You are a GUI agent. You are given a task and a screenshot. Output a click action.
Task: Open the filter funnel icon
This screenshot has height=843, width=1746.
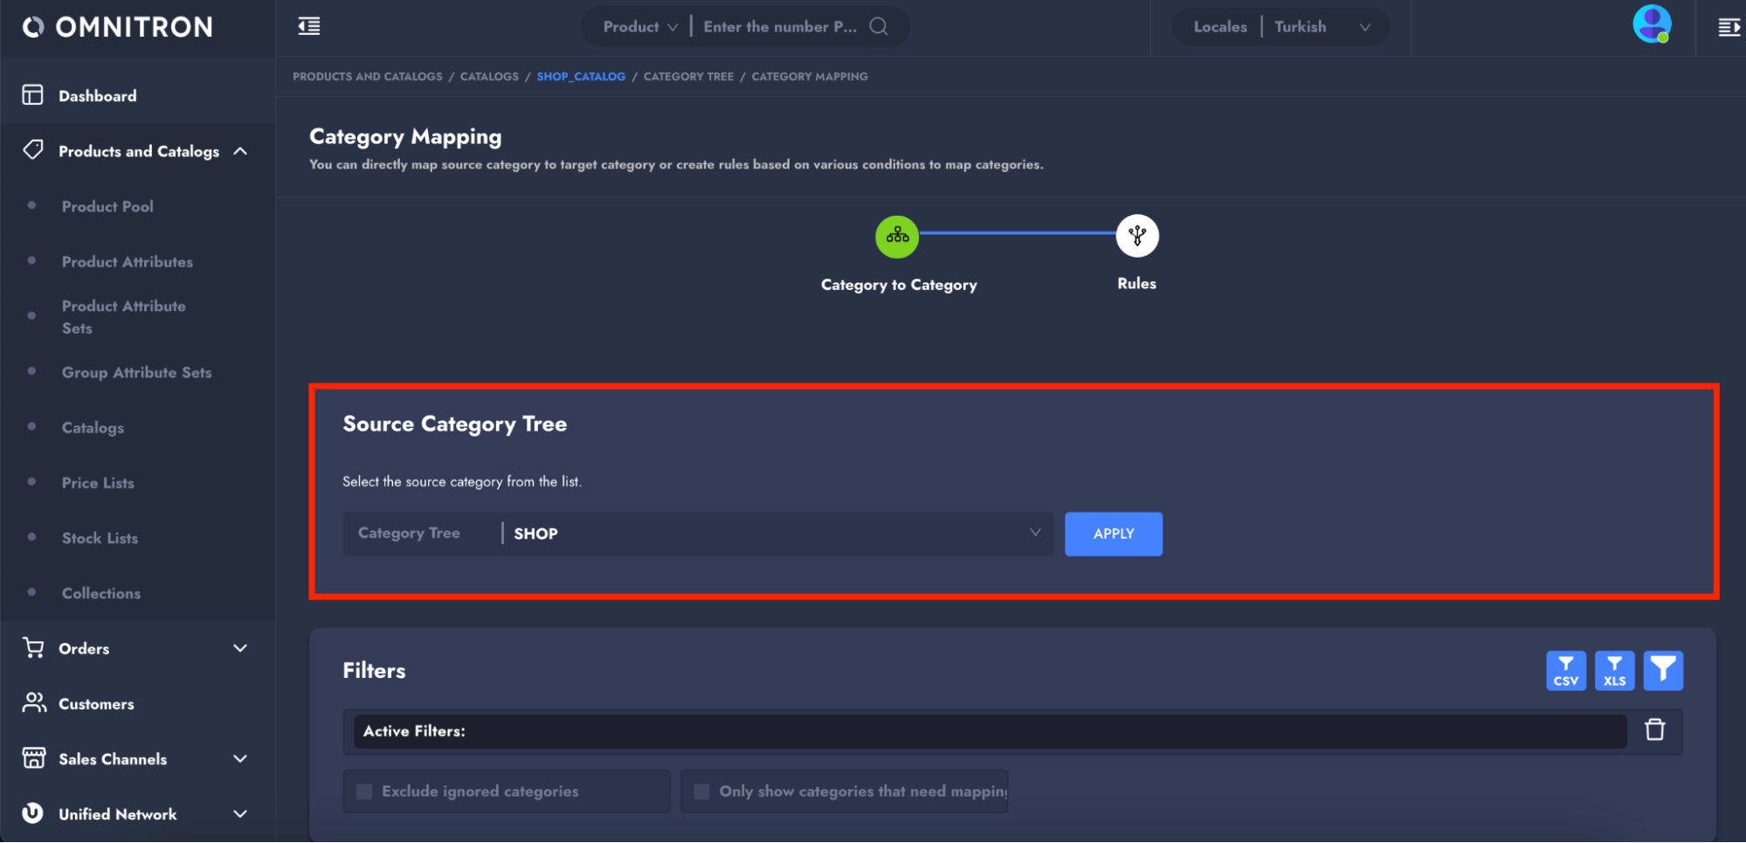(x=1663, y=671)
